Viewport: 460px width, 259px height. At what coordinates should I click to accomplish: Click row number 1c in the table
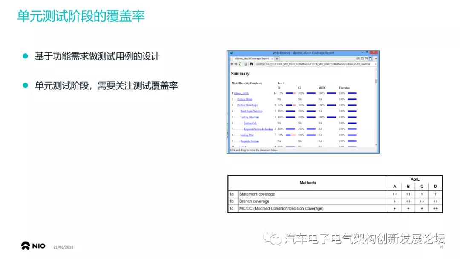pyautogui.click(x=232, y=209)
